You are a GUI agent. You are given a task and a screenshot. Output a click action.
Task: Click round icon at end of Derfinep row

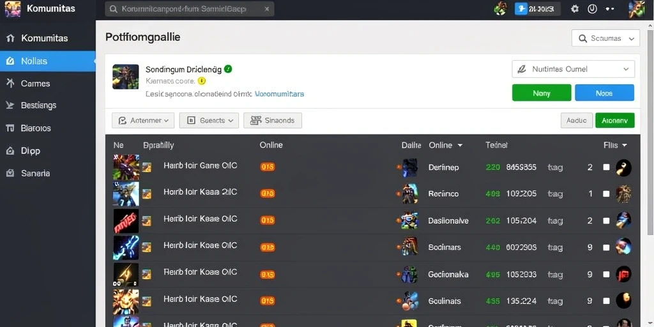[623, 168]
